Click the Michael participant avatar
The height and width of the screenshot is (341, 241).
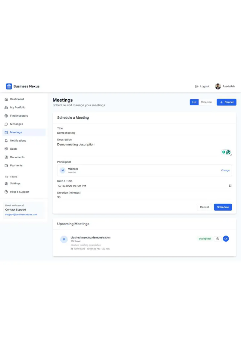pos(62,170)
